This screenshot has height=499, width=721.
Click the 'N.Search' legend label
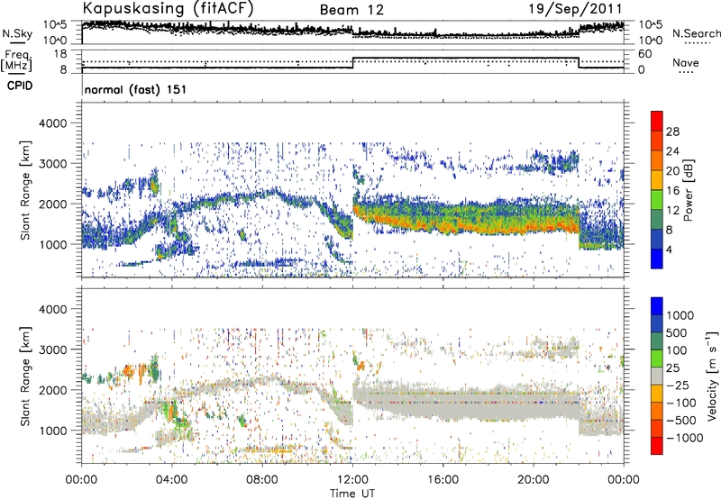click(697, 33)
